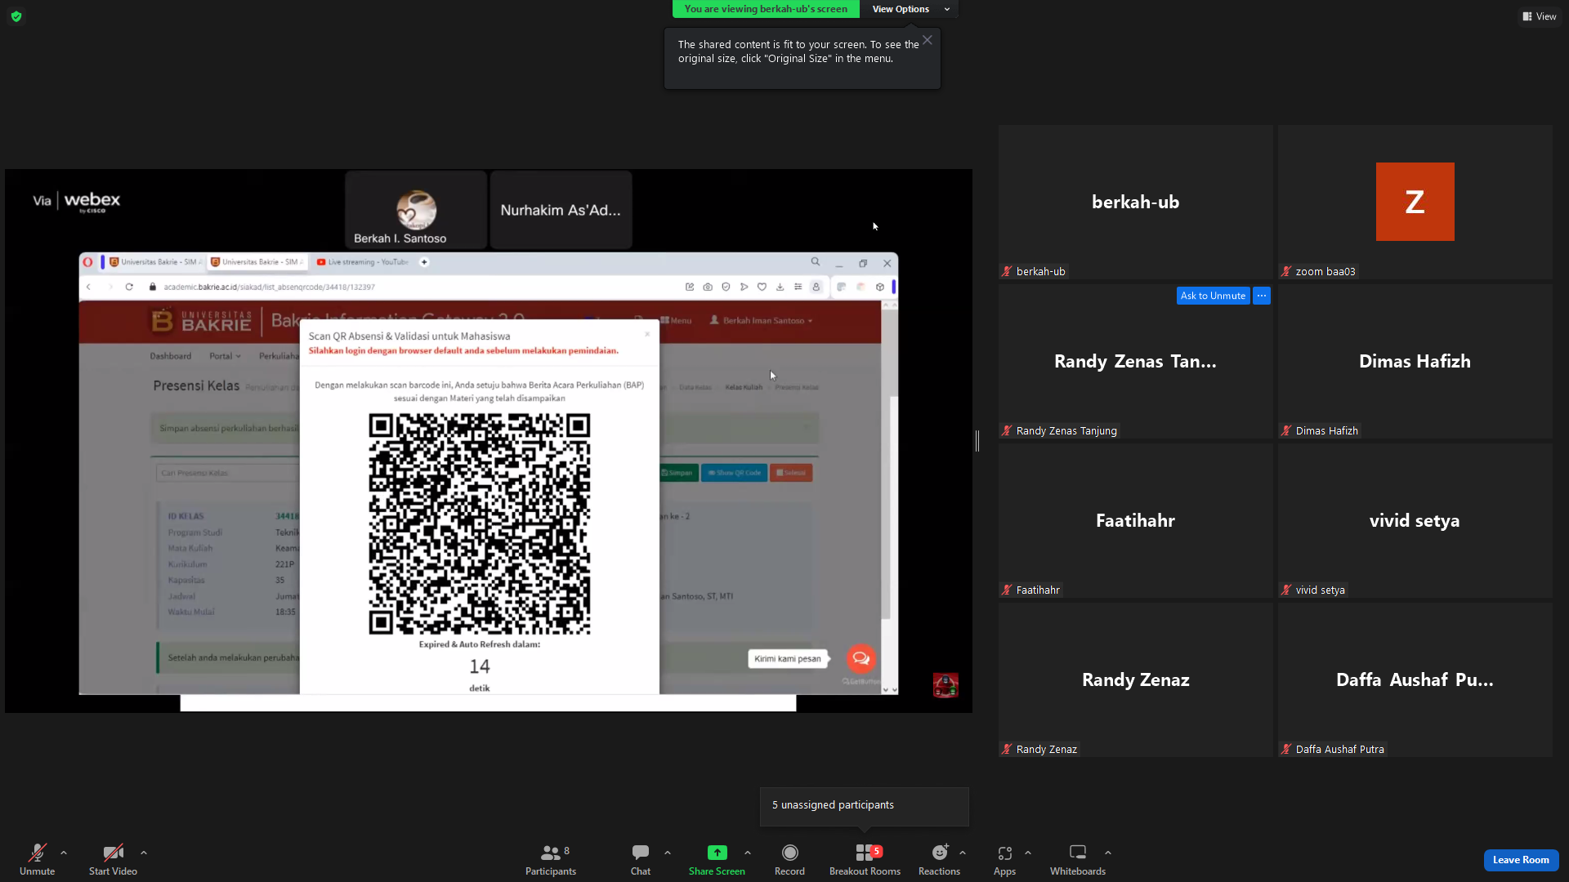Screen dimensions: 1569x882
Task: Close the fit-to-screen tooltip
Action: click(928, 40)
